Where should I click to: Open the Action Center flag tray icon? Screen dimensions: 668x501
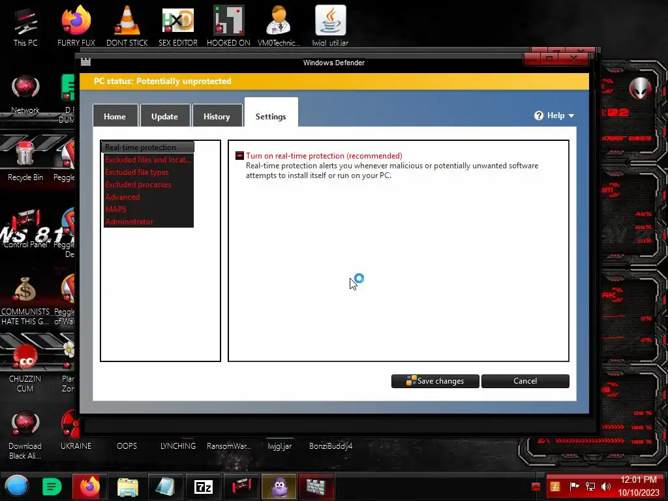click(574, 487)
